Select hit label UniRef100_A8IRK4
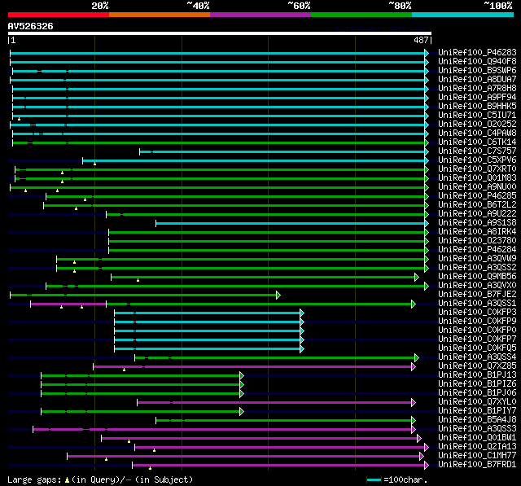The width and height of the screenshot is (521, 486). [x=477, y=232]
